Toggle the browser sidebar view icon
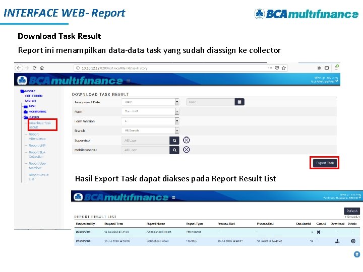 click(327, 68)
